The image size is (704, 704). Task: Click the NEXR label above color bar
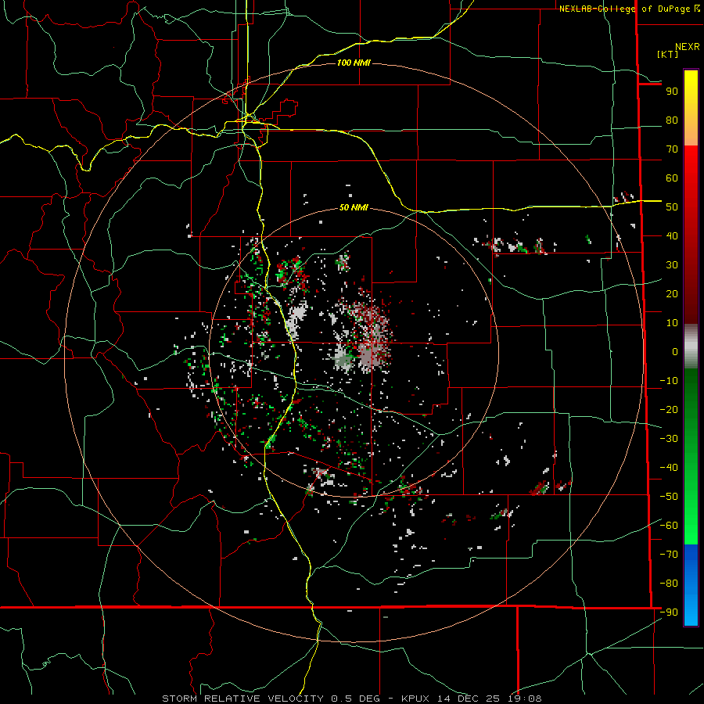(x=688, y=47)
